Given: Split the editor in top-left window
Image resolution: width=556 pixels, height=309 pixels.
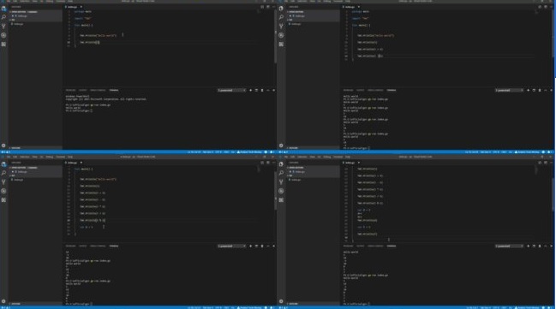Looking at the screenshot, I should click(262, 7).
